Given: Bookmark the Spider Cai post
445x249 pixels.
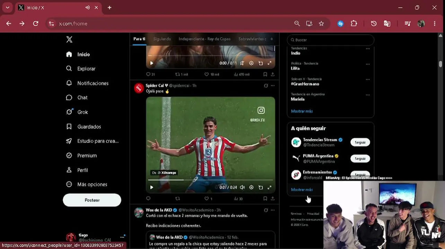Looking at the screenshot, I should click(x=265, y=199).
